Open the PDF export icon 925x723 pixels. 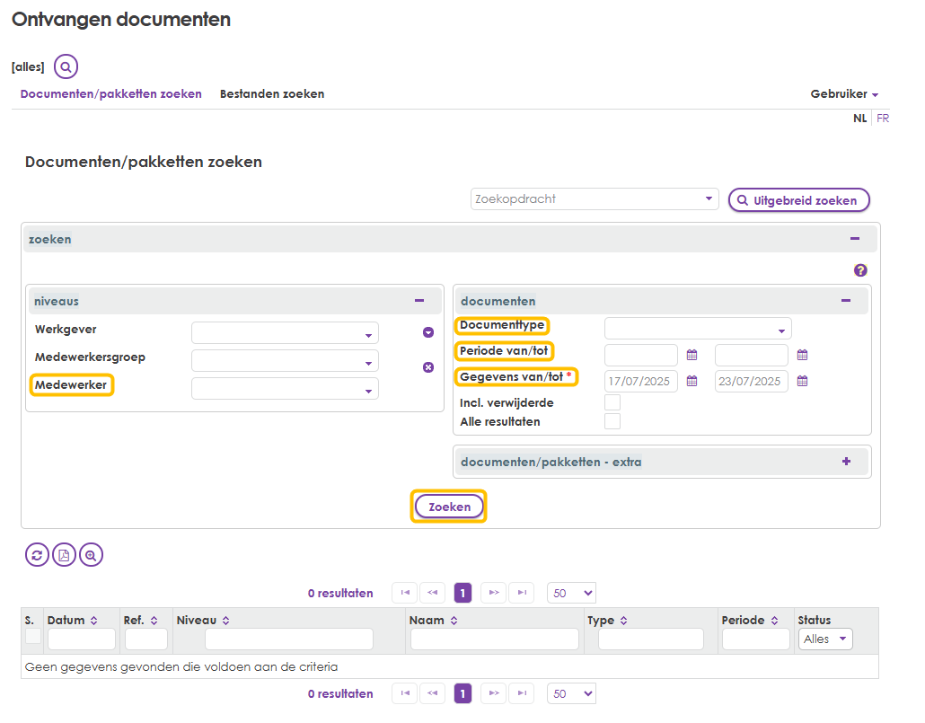63,554
